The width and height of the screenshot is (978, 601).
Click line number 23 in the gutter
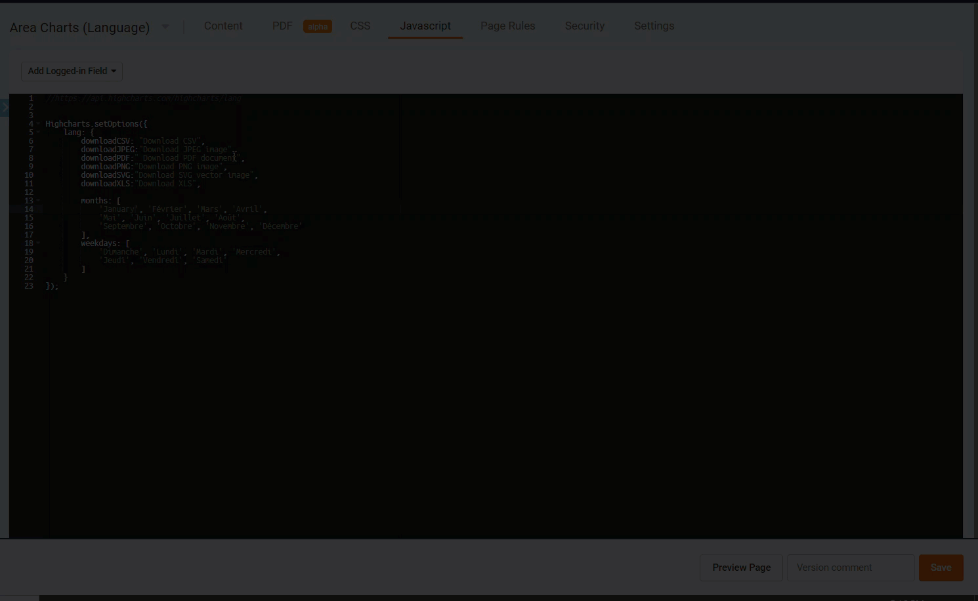[x=29, y=286]
